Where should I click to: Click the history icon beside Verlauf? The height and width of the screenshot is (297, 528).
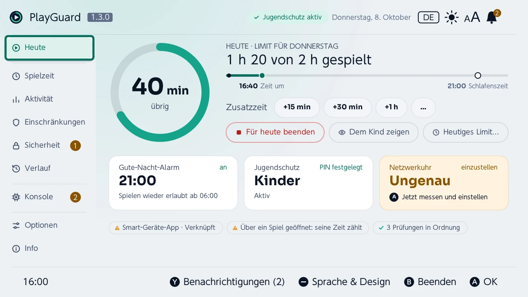click(16, 168)
